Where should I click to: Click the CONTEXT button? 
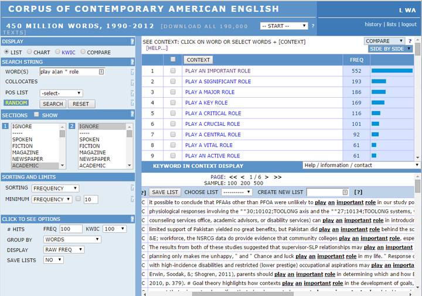[198, 60]
